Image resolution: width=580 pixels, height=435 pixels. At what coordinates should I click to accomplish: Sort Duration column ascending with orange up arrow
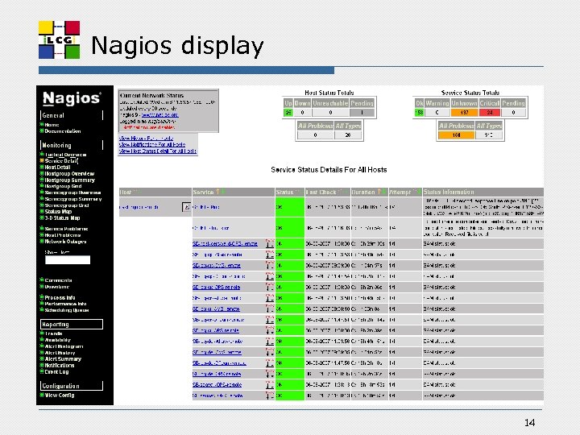pyautogui.click(x=379, y=192)
